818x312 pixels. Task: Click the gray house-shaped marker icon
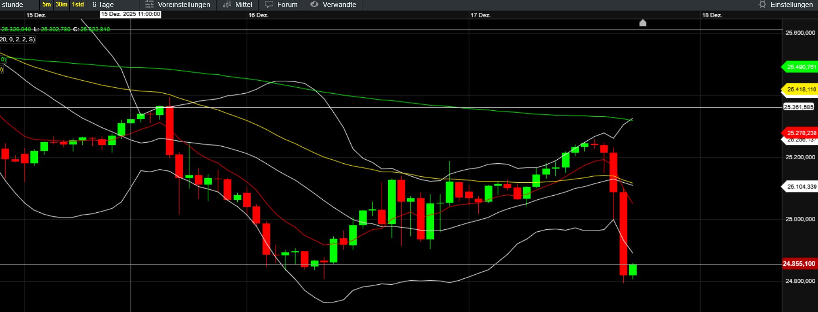coord(643,23)
